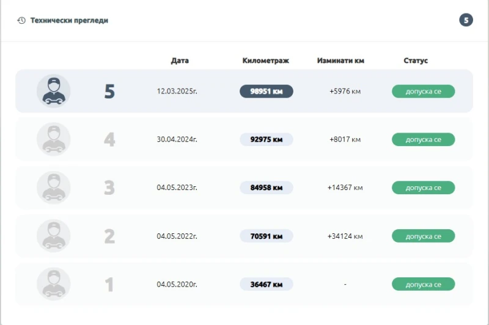Click допуска се status for 04.05.2020

pos(423,284)
